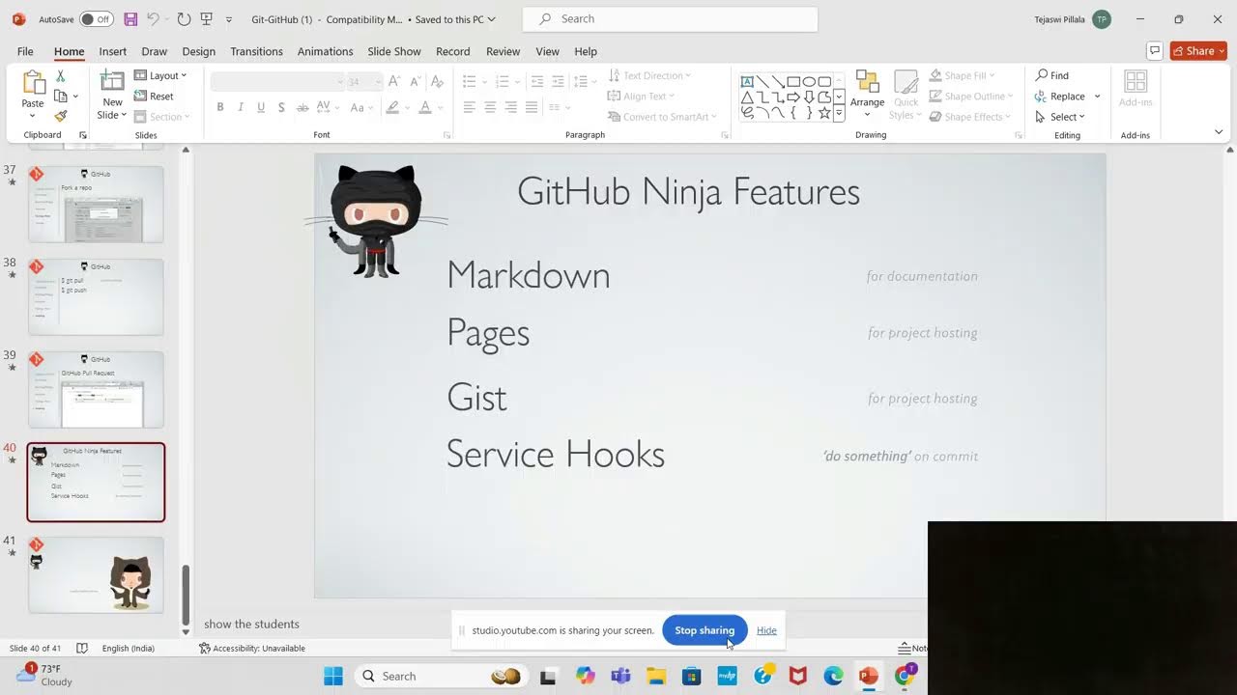Click Accessibility: Unavailable status item
The width and height of the screenshot is (1237, 695).
tap(252, 649)
